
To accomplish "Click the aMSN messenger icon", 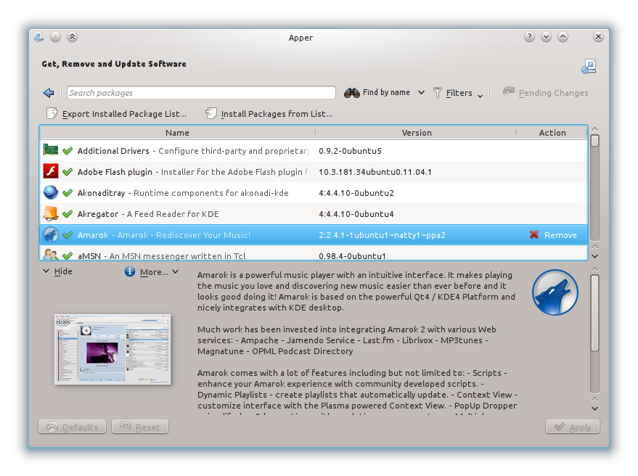I will (51, 255).
